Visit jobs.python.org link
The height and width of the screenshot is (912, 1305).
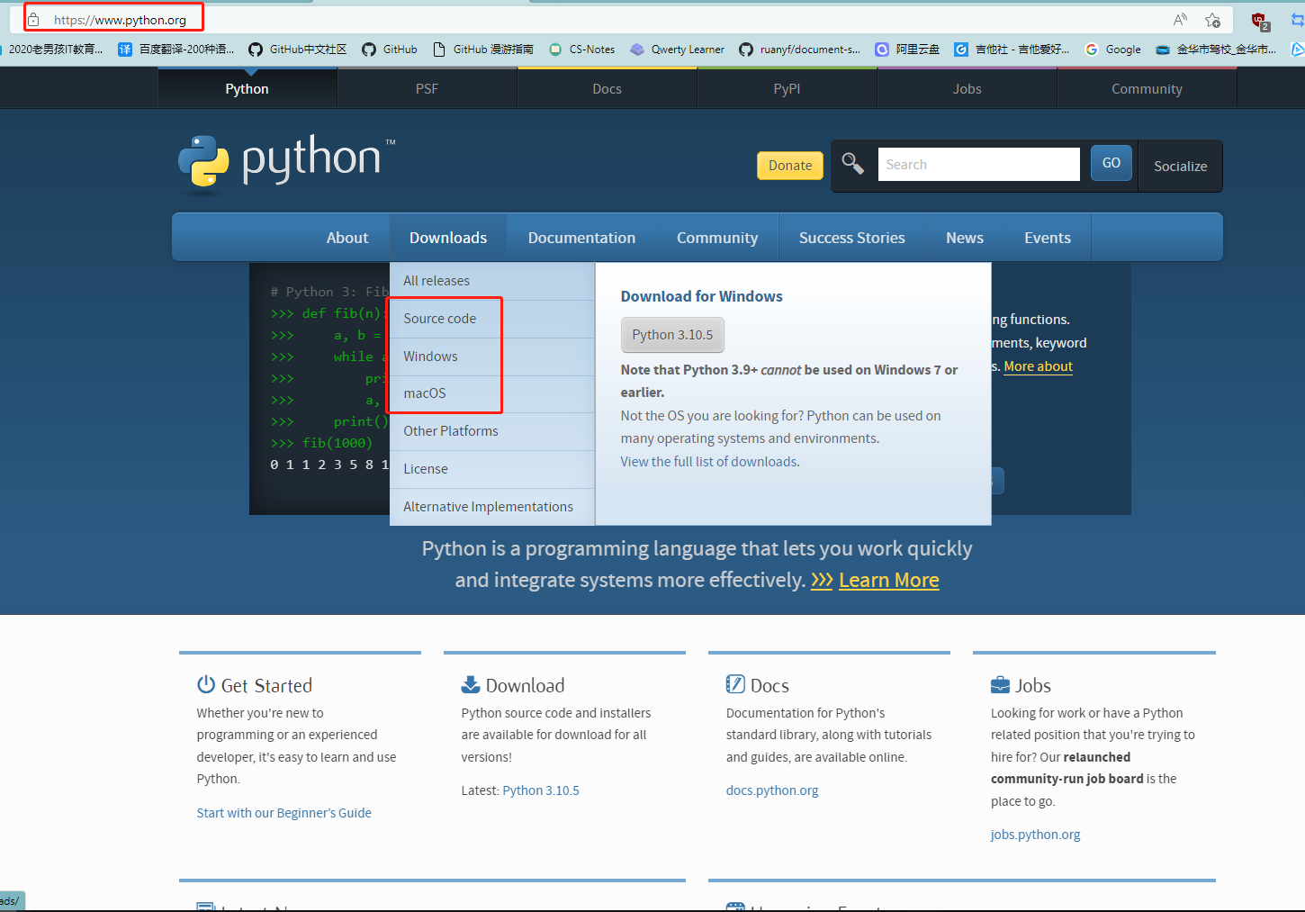(x=1036, y=835)
